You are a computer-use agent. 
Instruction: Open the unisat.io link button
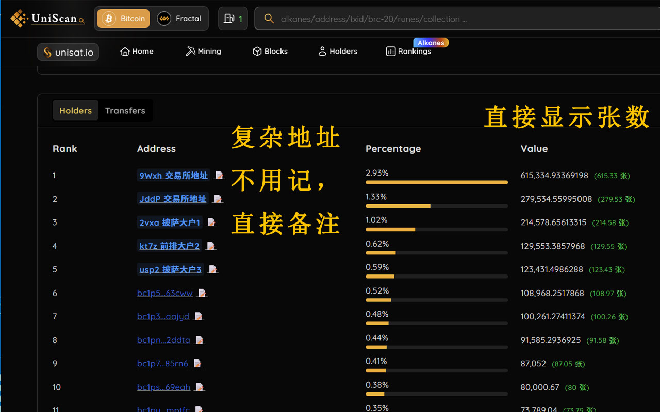pyautogui.click(x=68, y=52)
